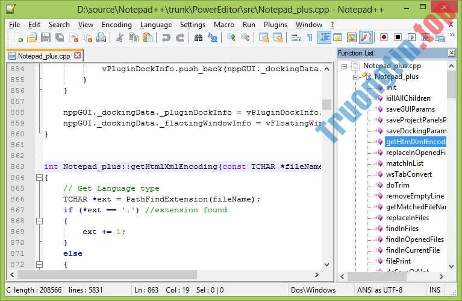The height and width of the screenshot is (301, 462).
Task: Collapse the Notepad_plus.cpp root tree node
Action: pyautogui.click(x=344, y=66)
